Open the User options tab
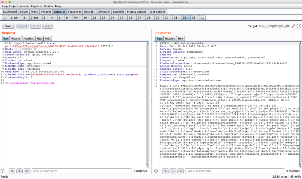302x179 pixels. 157,11
